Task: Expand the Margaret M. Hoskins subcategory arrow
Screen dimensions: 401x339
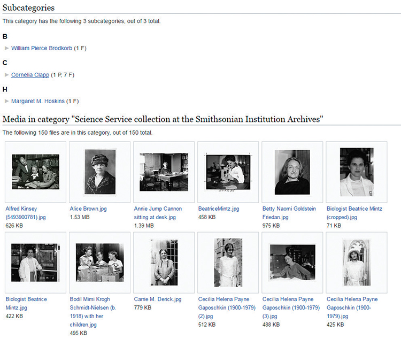Action: (x=7, y=101)
